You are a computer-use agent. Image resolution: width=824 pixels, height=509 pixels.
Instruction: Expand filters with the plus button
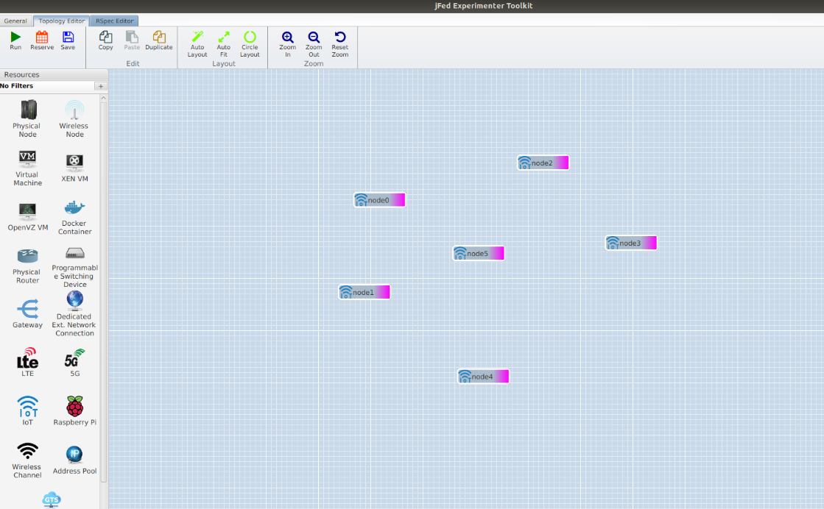click(101, 86)
